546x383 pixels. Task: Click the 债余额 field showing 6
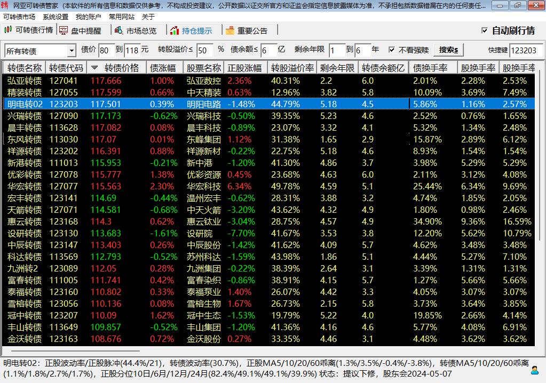pos(269,51)
